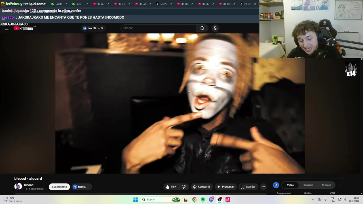Image resolution: width=363 pixels, height=204 pixels.
Task: Click the vidIQ logo in side panel
Action: pyautogui.click(x=276, y=185)
